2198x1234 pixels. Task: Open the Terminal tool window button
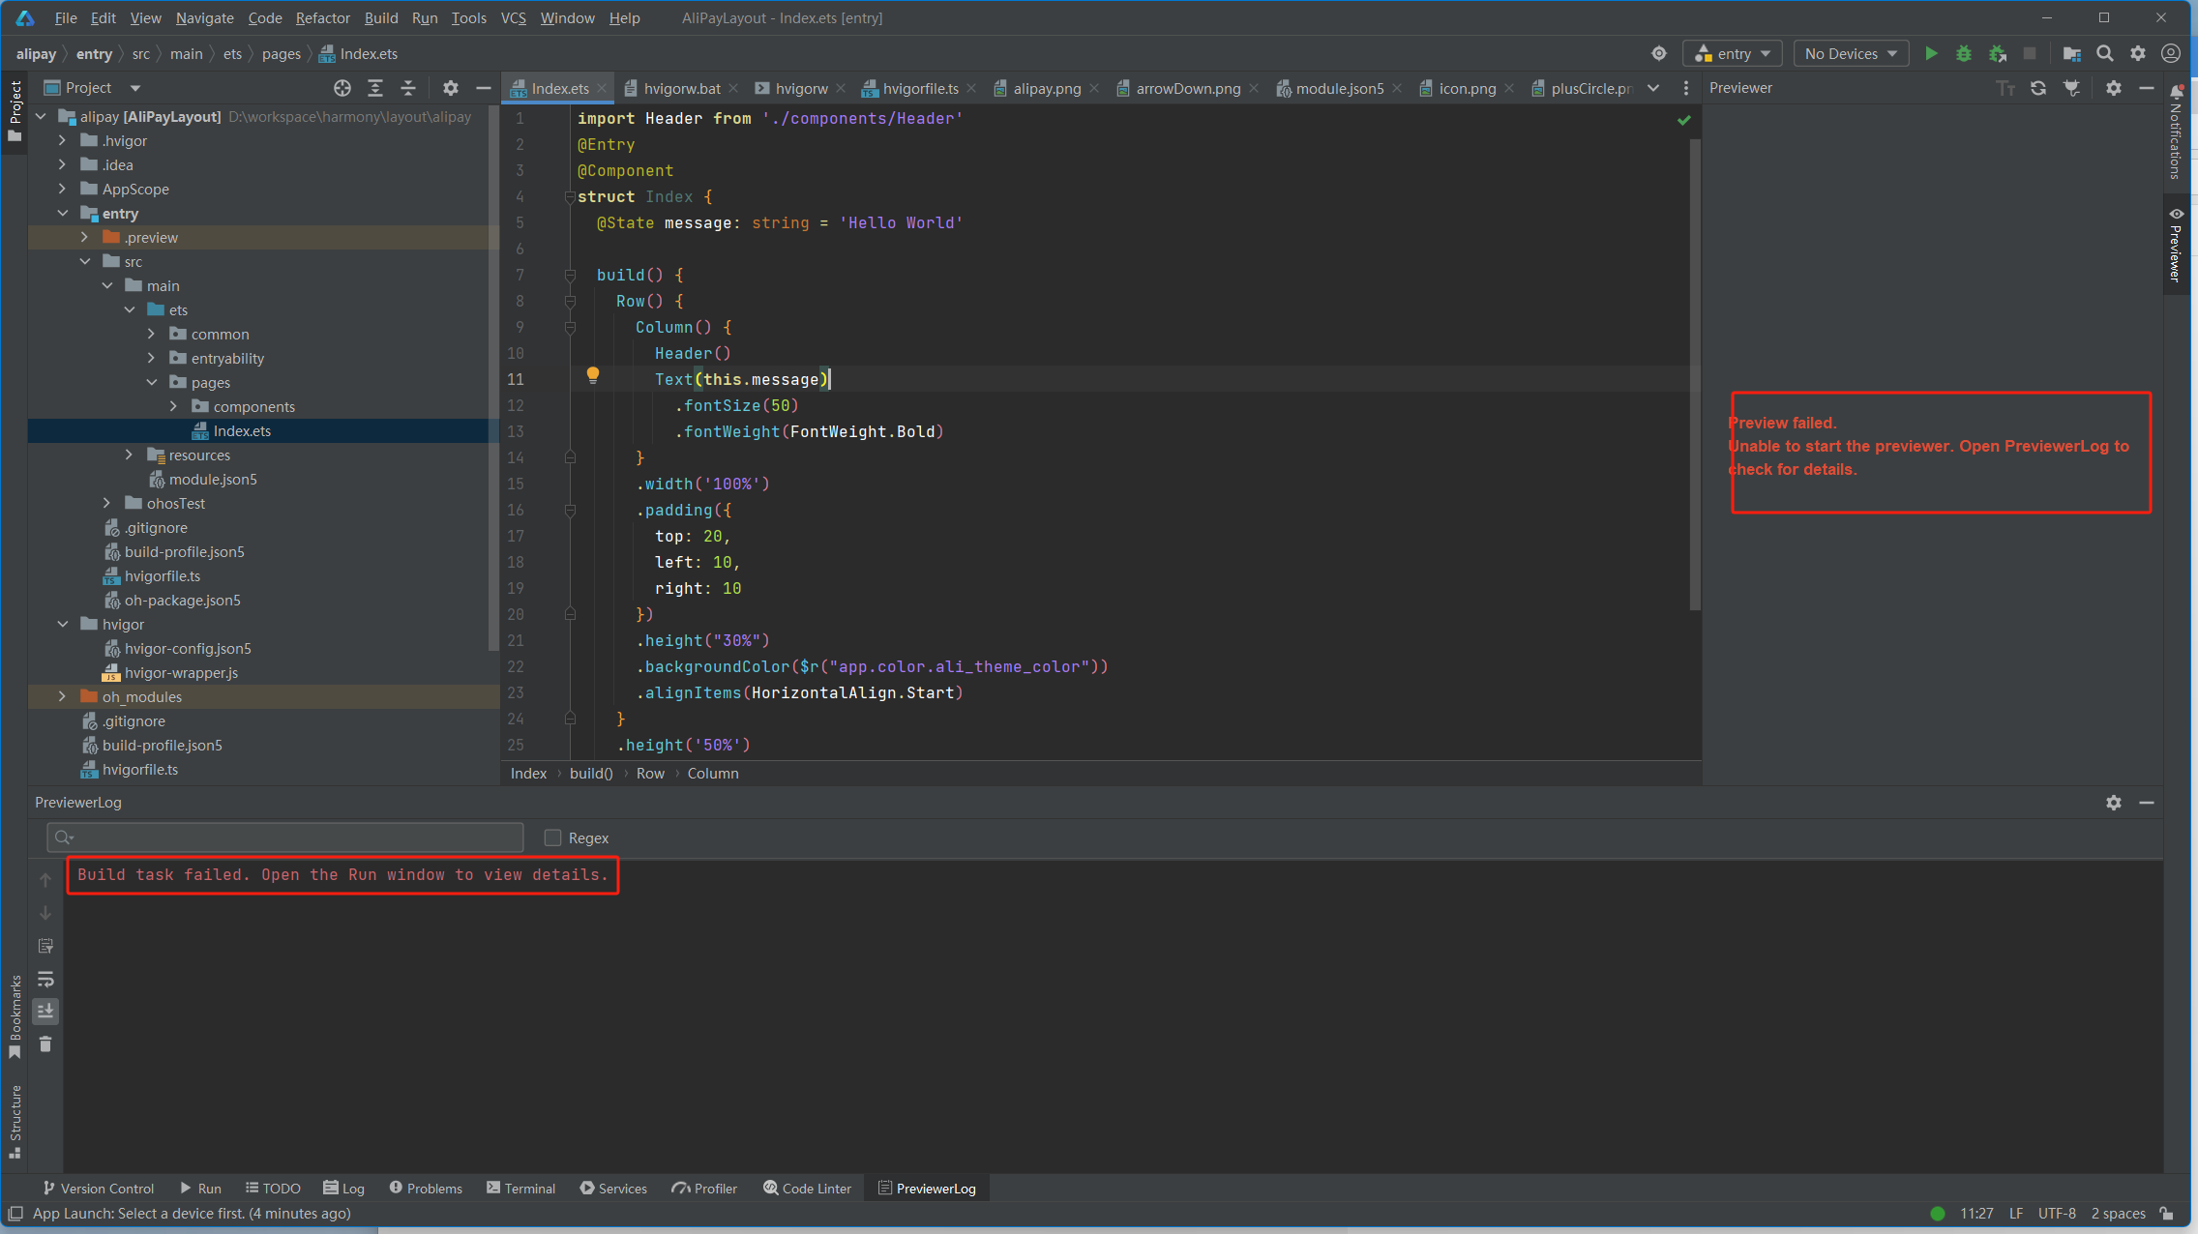(520, 1189)
